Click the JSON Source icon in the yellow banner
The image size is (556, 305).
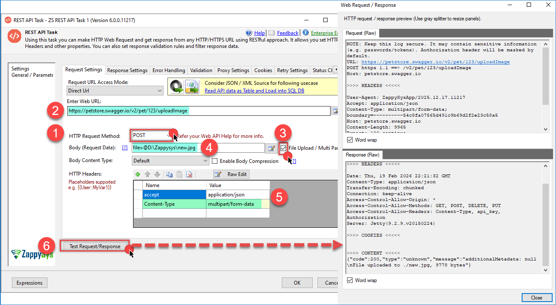tap(191, 87)
